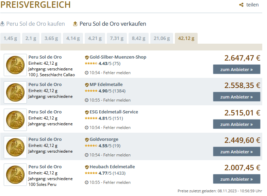The width and height of the screenshot is (267, 196).
Task: Click the star rating of ESG Edelmetall-Service
Action: tap(91, 118)
